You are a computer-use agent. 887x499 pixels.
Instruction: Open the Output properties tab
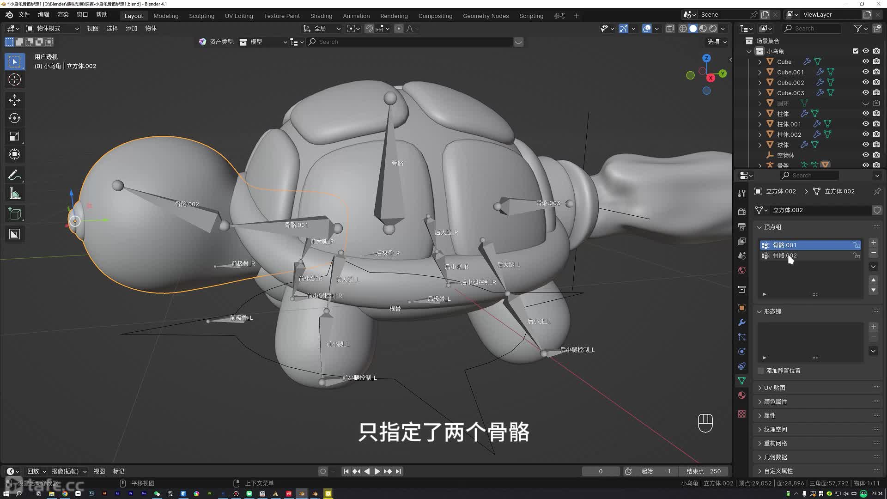742,226
